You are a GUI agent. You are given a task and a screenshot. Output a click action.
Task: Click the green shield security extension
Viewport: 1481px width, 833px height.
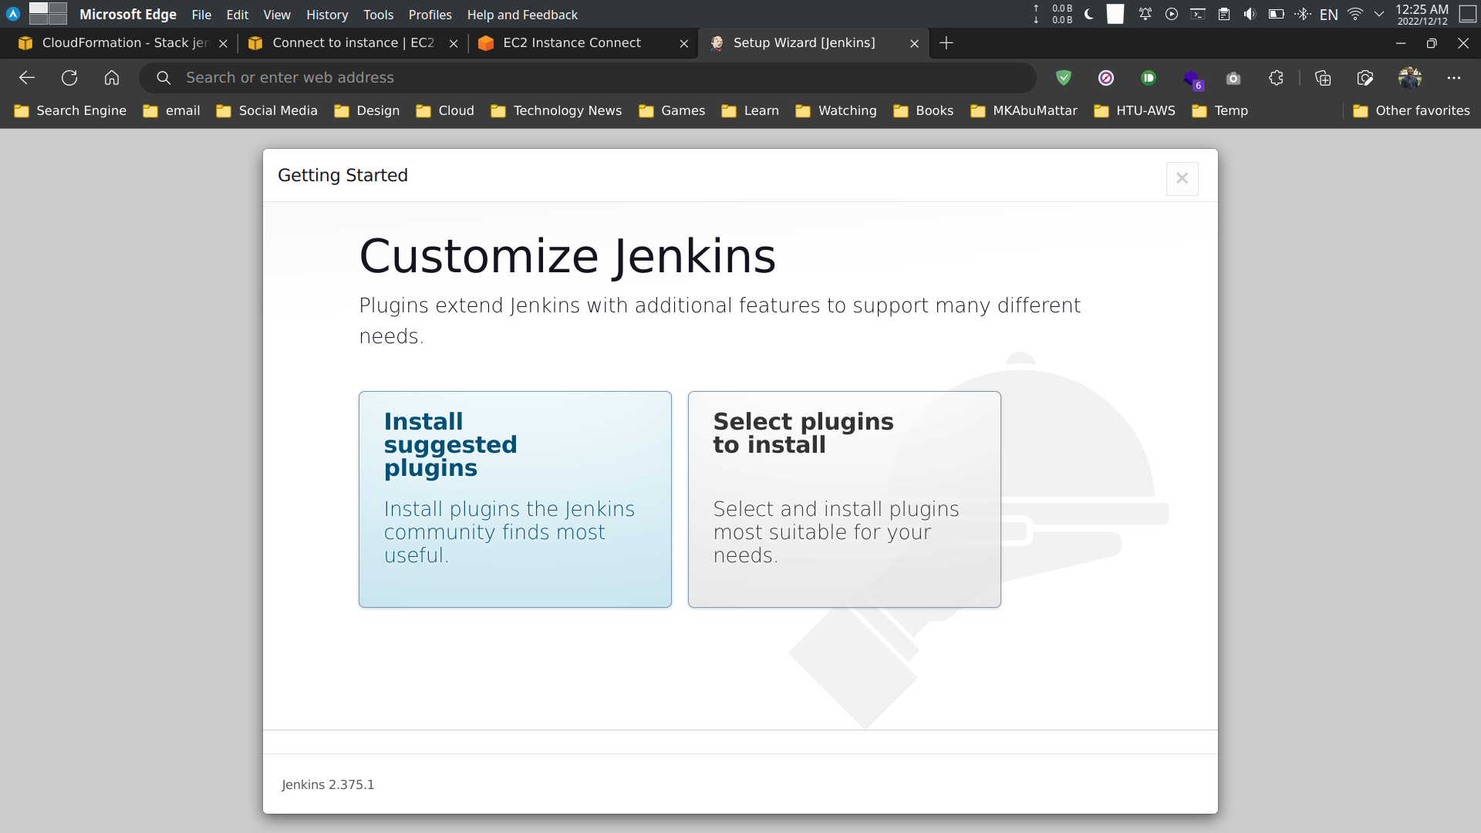1064,78
